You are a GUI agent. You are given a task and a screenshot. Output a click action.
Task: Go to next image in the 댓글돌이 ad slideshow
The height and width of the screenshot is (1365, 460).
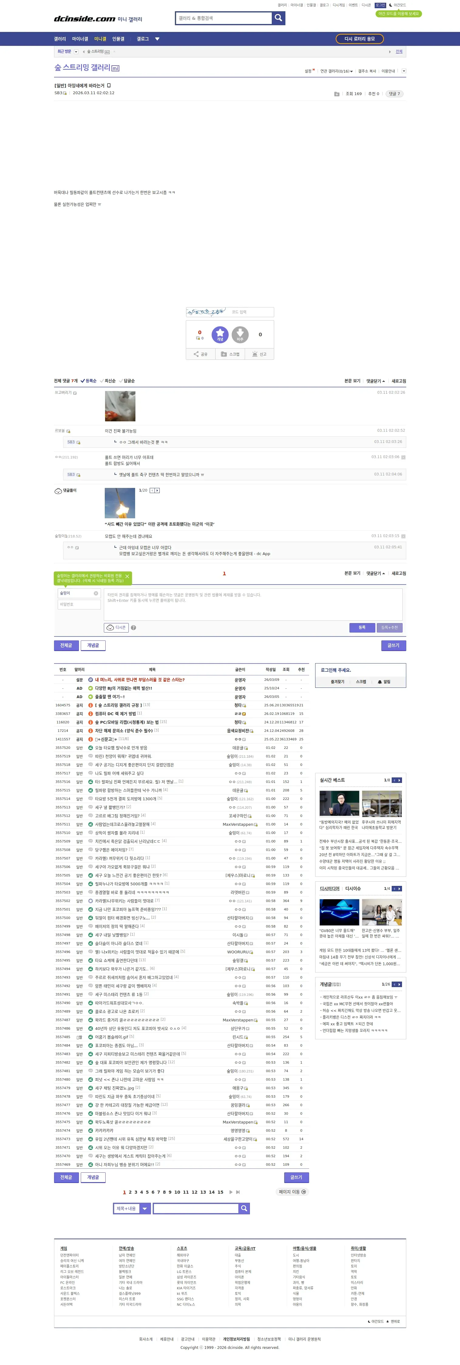coord(157,491)
